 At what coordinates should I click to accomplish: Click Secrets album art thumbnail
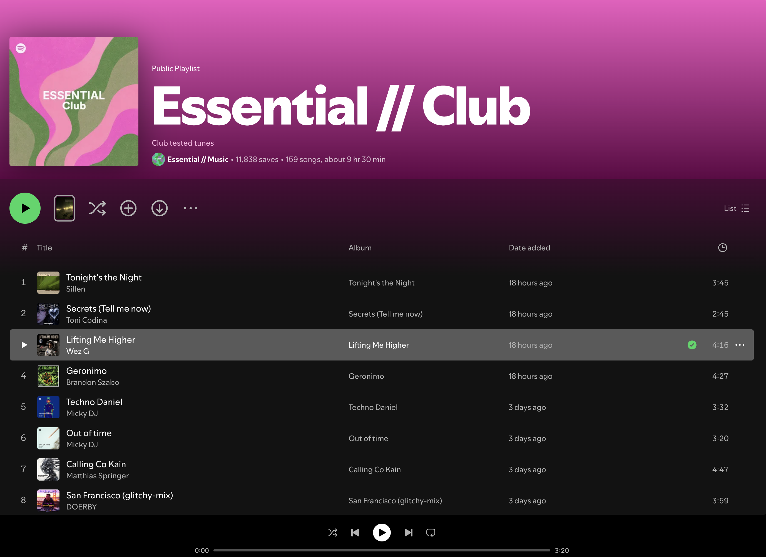pyautogui.click(x=48, y=314)
